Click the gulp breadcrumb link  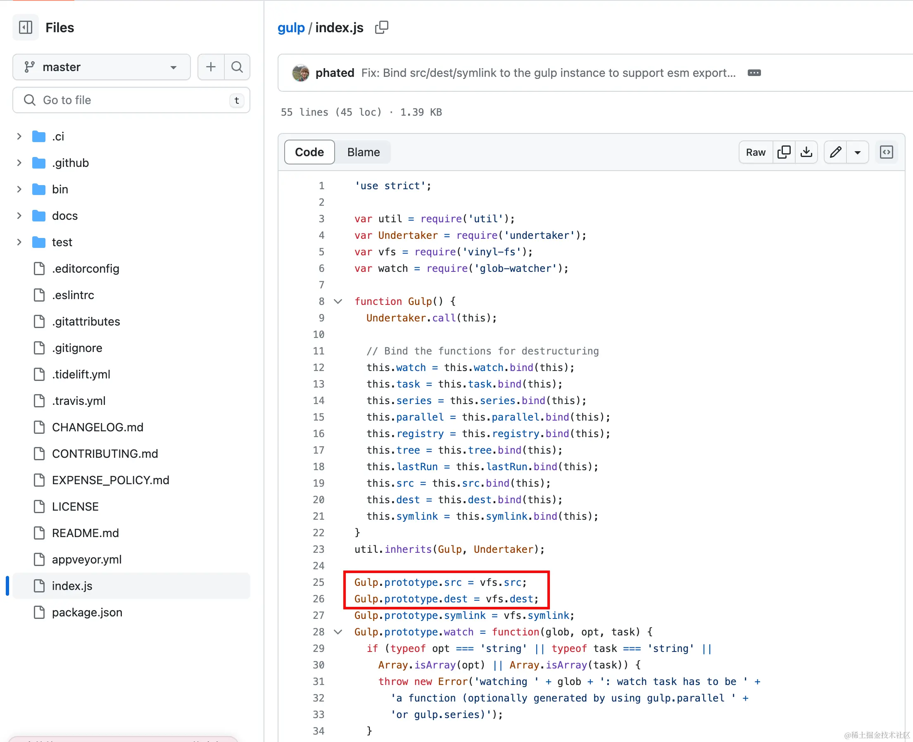[291, 28]
